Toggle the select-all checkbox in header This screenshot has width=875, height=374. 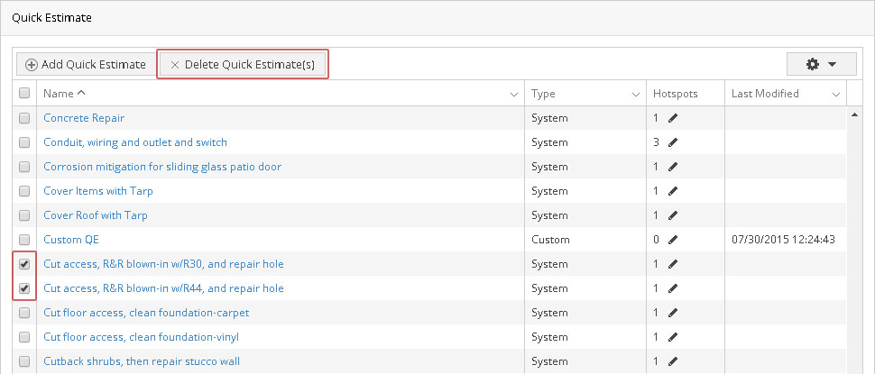(x=24, y=94)
